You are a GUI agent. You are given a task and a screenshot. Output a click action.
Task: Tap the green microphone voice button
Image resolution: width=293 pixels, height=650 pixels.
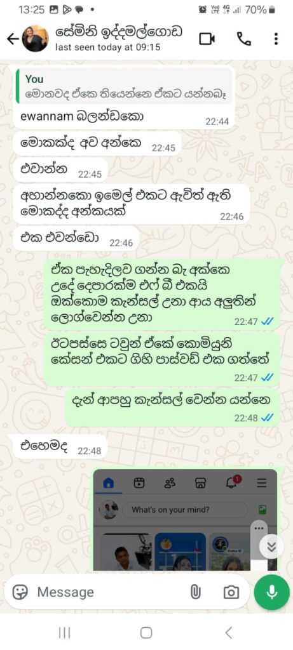point(272,592)
